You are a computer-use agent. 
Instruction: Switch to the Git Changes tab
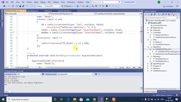click(x=162, y=91)
